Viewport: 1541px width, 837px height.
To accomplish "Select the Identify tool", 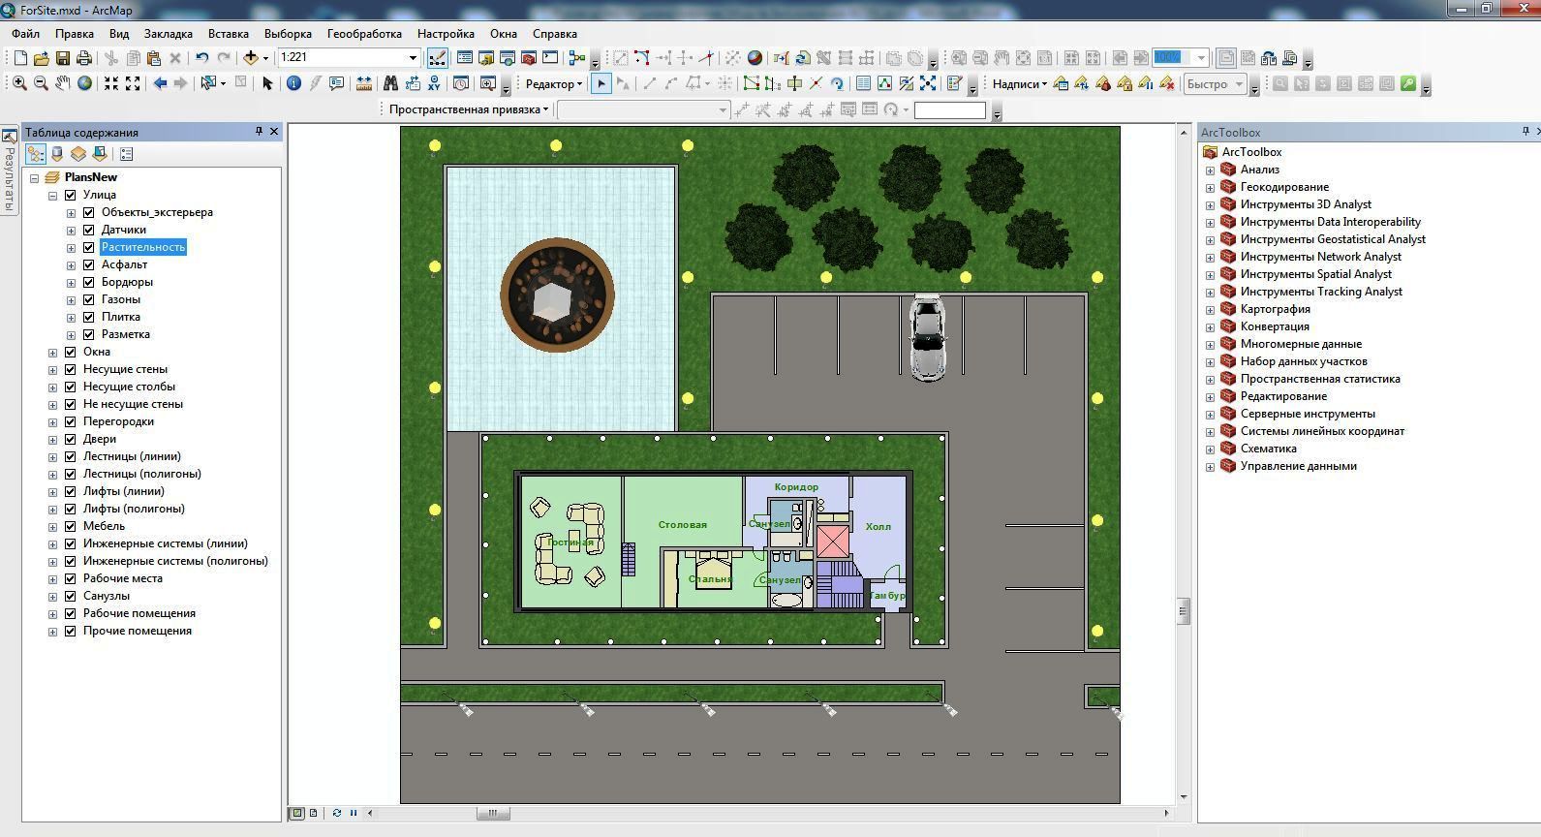I will coord(293,84).
